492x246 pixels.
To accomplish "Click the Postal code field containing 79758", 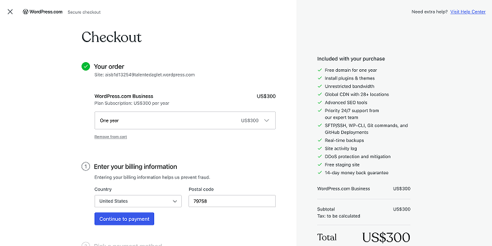I will [232, 201].
